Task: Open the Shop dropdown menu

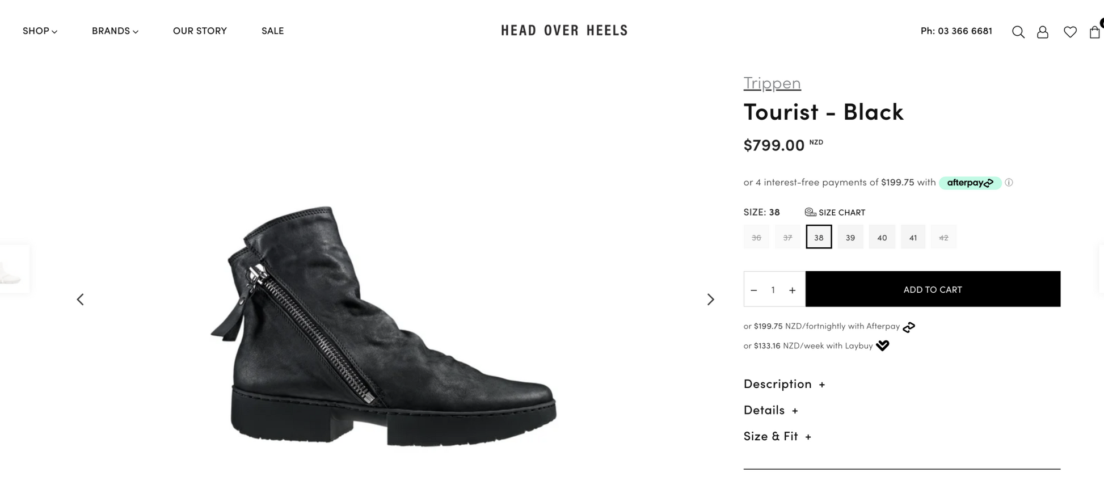Action: 40,31
